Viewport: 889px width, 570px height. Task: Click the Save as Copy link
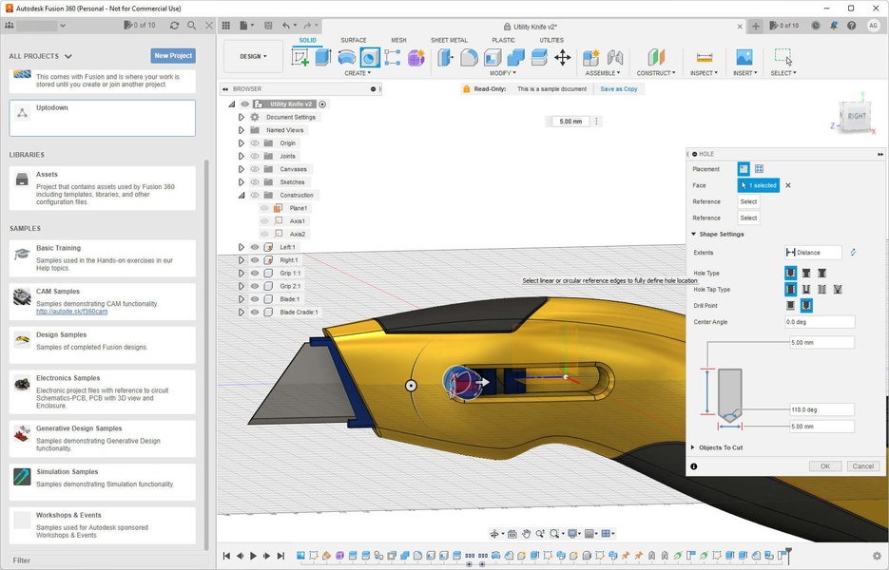pyautogui.click(x=619, y=89)
